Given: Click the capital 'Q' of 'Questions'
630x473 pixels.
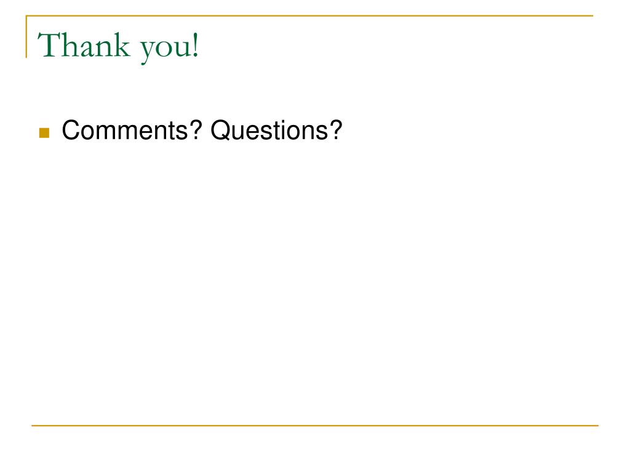Looking at the screenshot, I should point(221,131).
